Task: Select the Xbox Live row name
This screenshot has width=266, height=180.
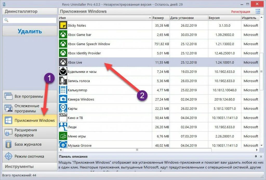Action: pos(75,62)
